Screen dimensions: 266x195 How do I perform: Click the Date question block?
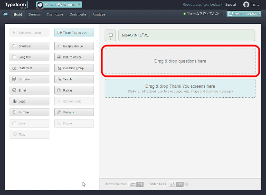29,123
